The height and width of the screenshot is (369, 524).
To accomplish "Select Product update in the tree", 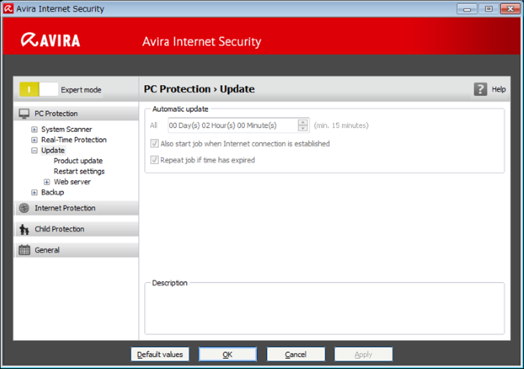I will tap(78, 161).
